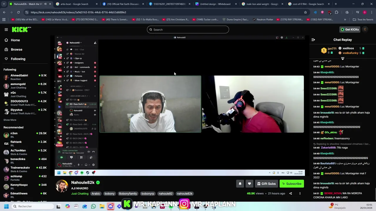Click the green Subscribe button
376x211 pixels.
click(x=292, y=184)
